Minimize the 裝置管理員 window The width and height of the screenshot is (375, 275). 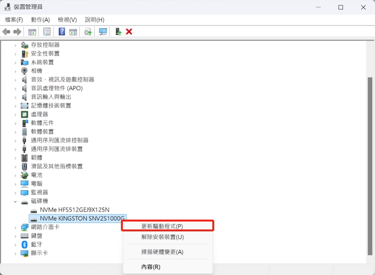click(318, 7)
